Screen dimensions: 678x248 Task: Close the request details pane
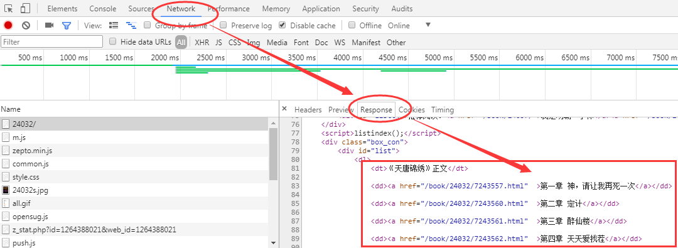coord(284,109)
